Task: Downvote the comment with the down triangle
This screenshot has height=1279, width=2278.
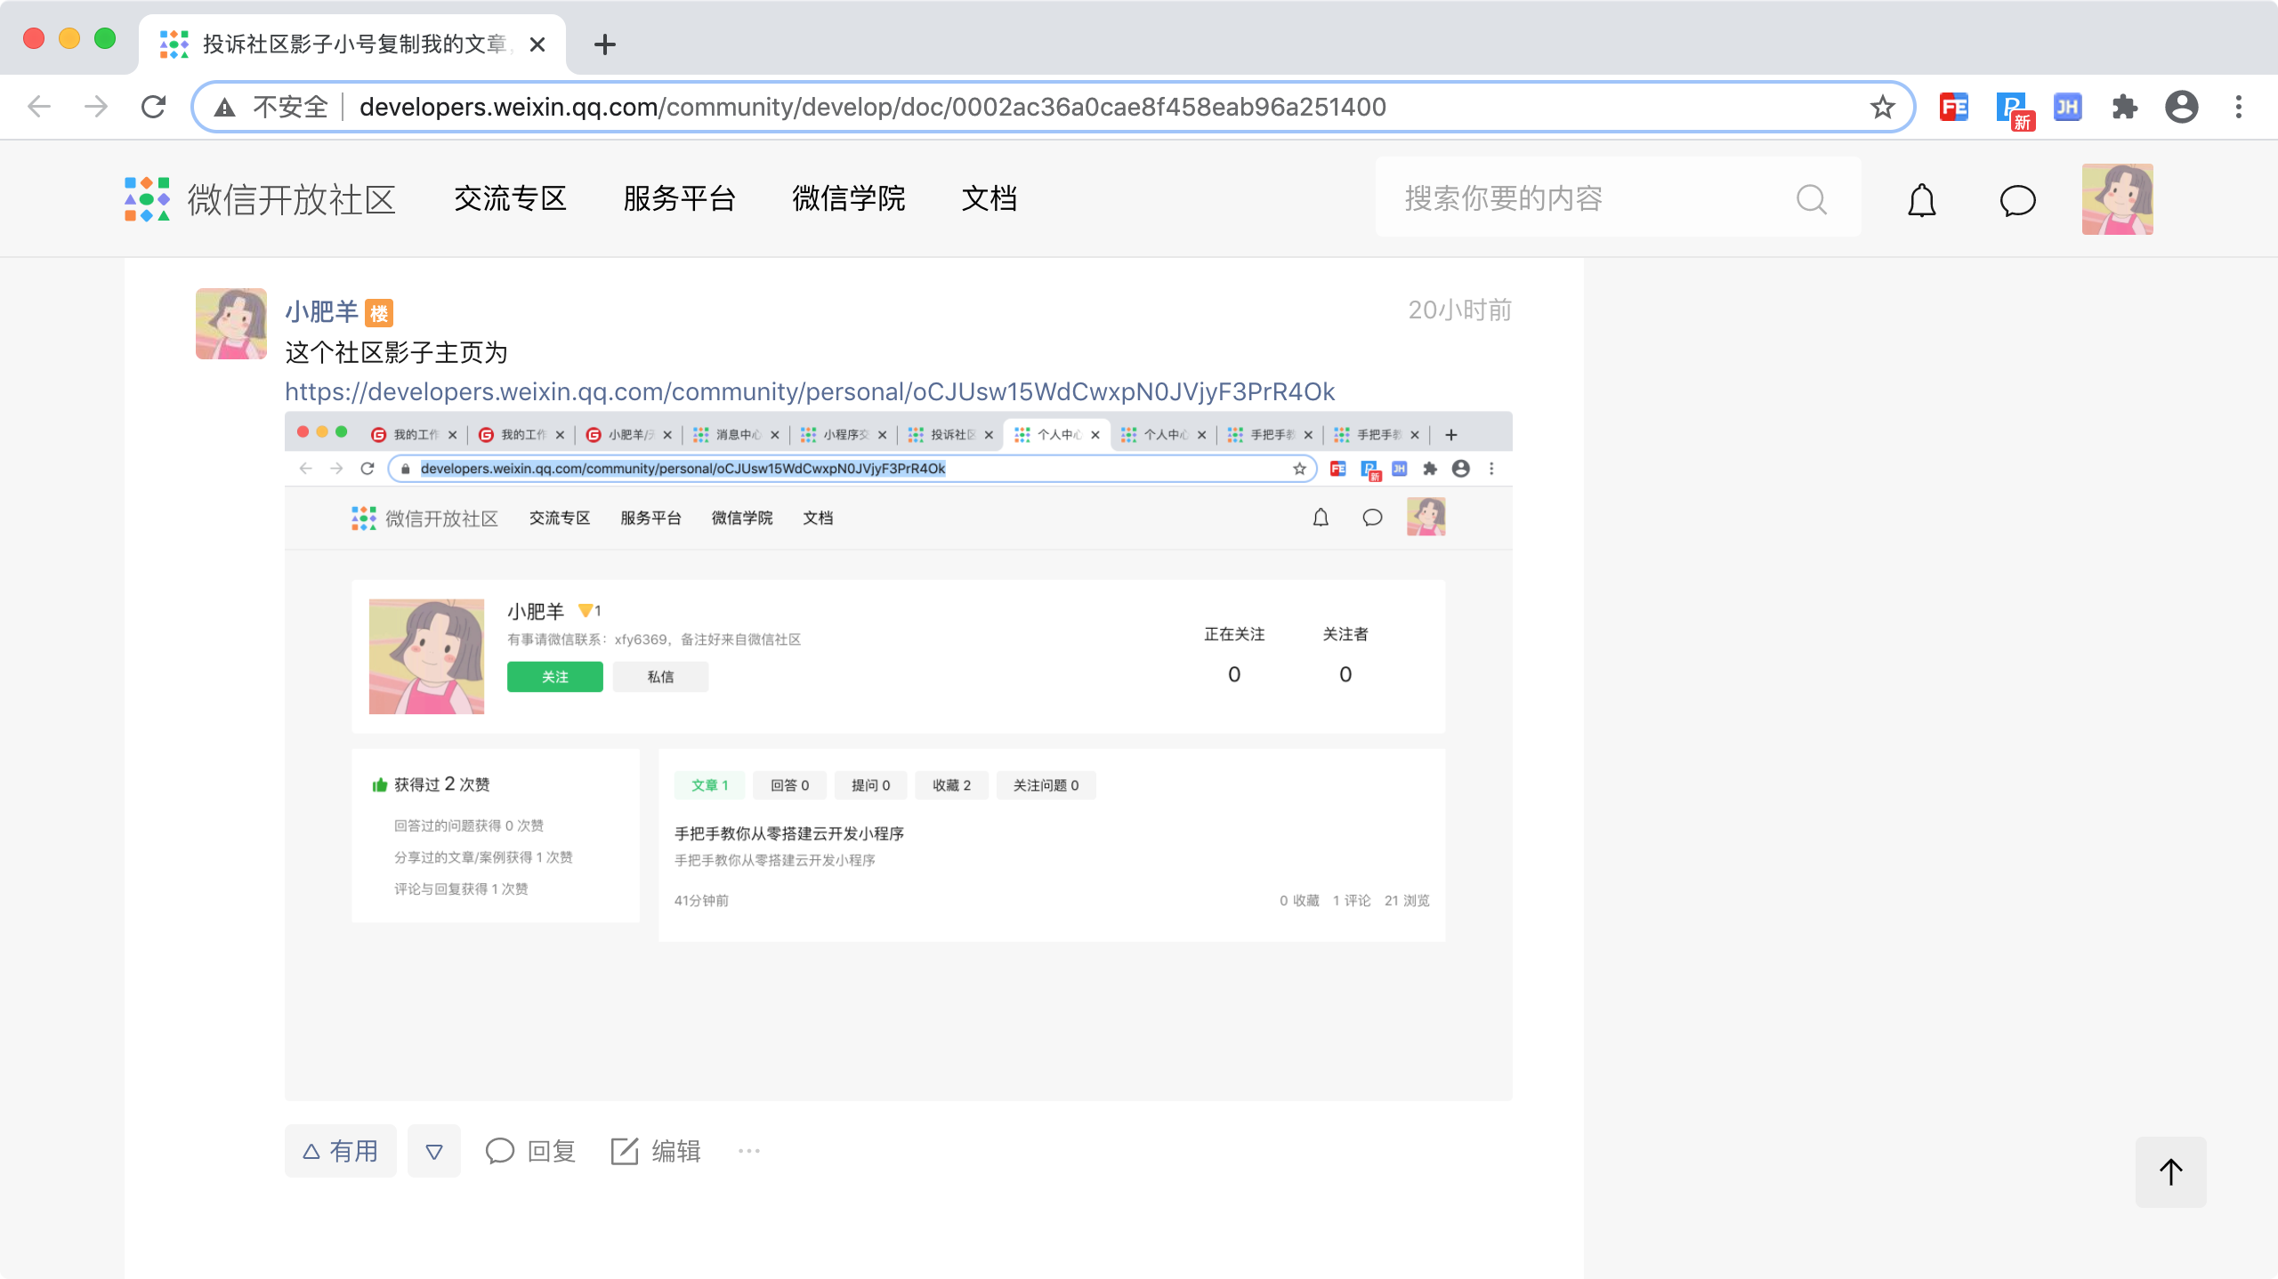Action: click(434, 1151)
